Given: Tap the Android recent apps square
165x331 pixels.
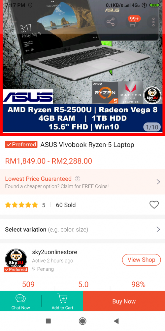Looking at the screenshot, I should [49, 321].
